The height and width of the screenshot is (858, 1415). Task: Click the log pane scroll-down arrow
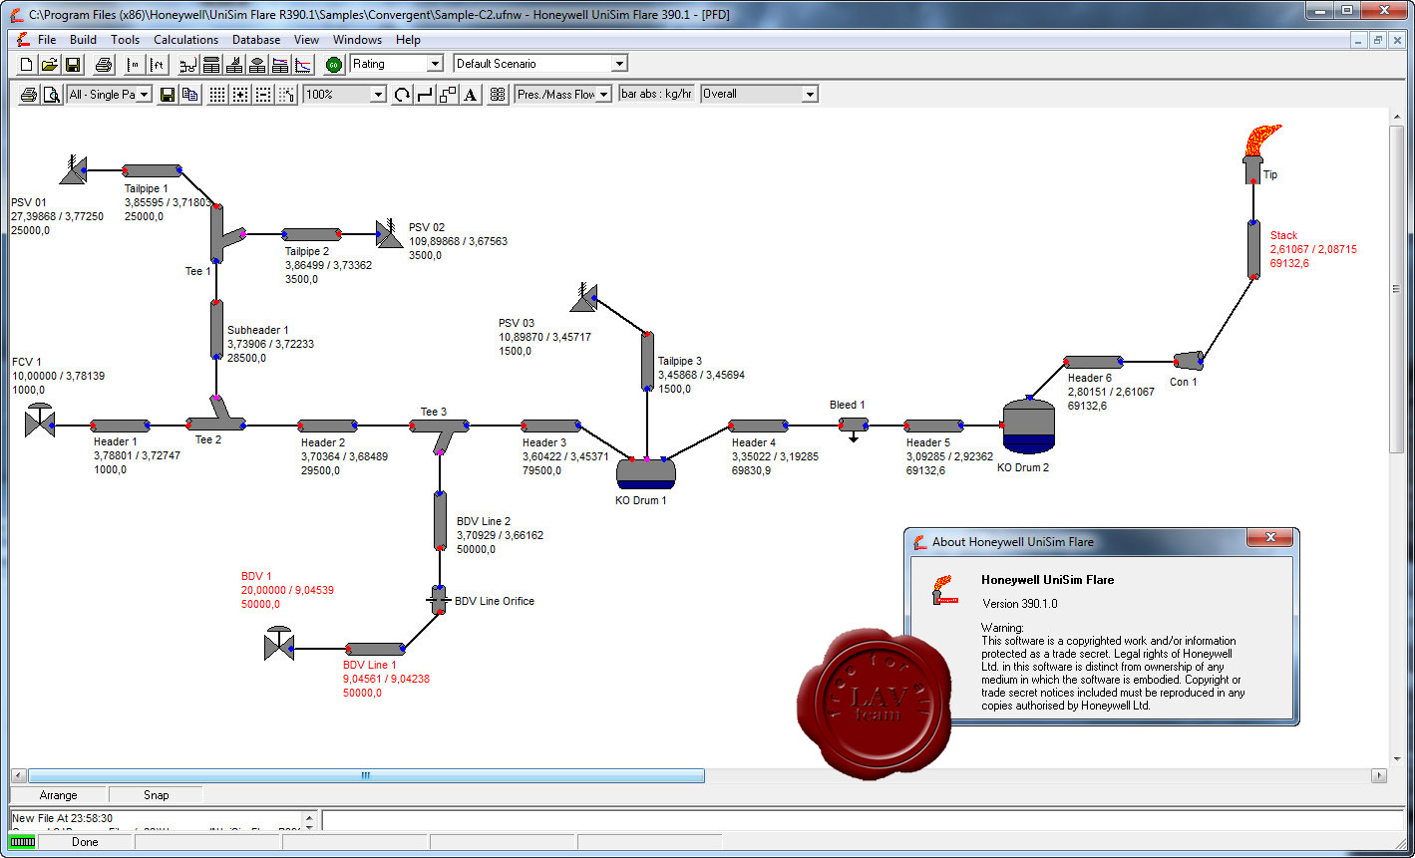pyautogui.click(x=310, y=826)
